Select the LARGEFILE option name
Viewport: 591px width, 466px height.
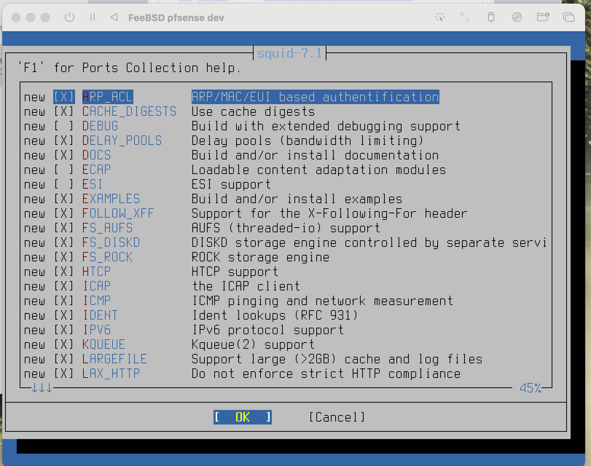tap(115, 359)
